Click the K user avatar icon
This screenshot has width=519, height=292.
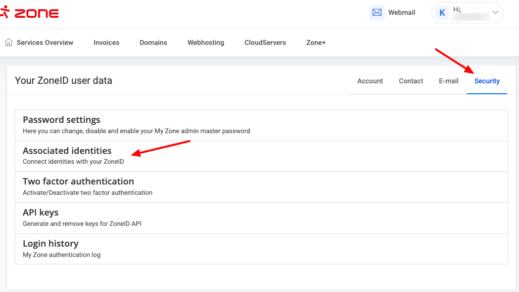click(442, 13)
